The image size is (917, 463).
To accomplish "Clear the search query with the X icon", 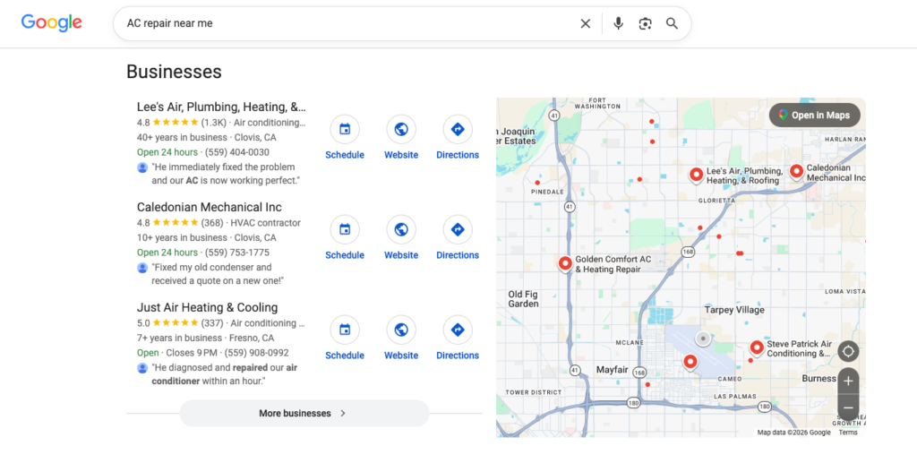I will [586, 23].
